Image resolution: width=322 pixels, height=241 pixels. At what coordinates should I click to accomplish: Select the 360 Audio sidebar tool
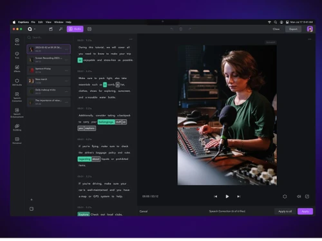(x=17, y=82)
